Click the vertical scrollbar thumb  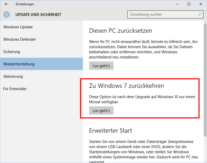(205, 80)
